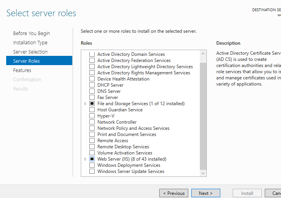This screenshot has height=198, width=281.
Task: Select Print and Document Services checkbox
Action: pyautogui.click(x=92, y=134)
